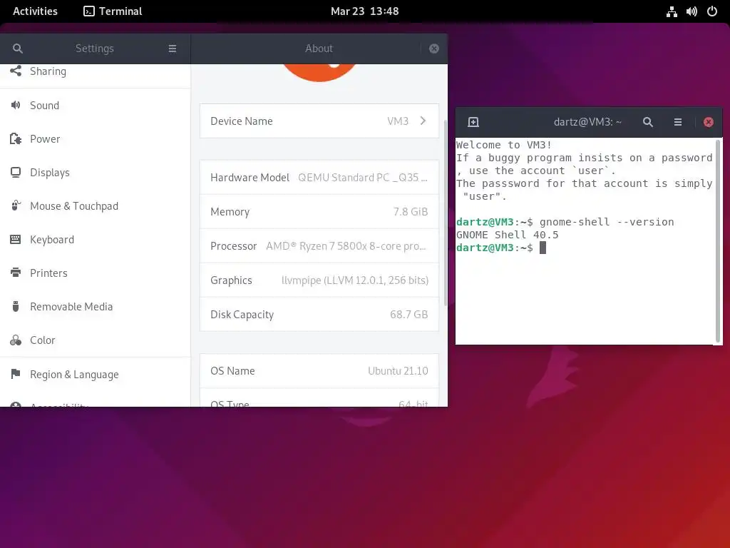
Task: Click the Color sidebar icon
Action: [16, 340]
